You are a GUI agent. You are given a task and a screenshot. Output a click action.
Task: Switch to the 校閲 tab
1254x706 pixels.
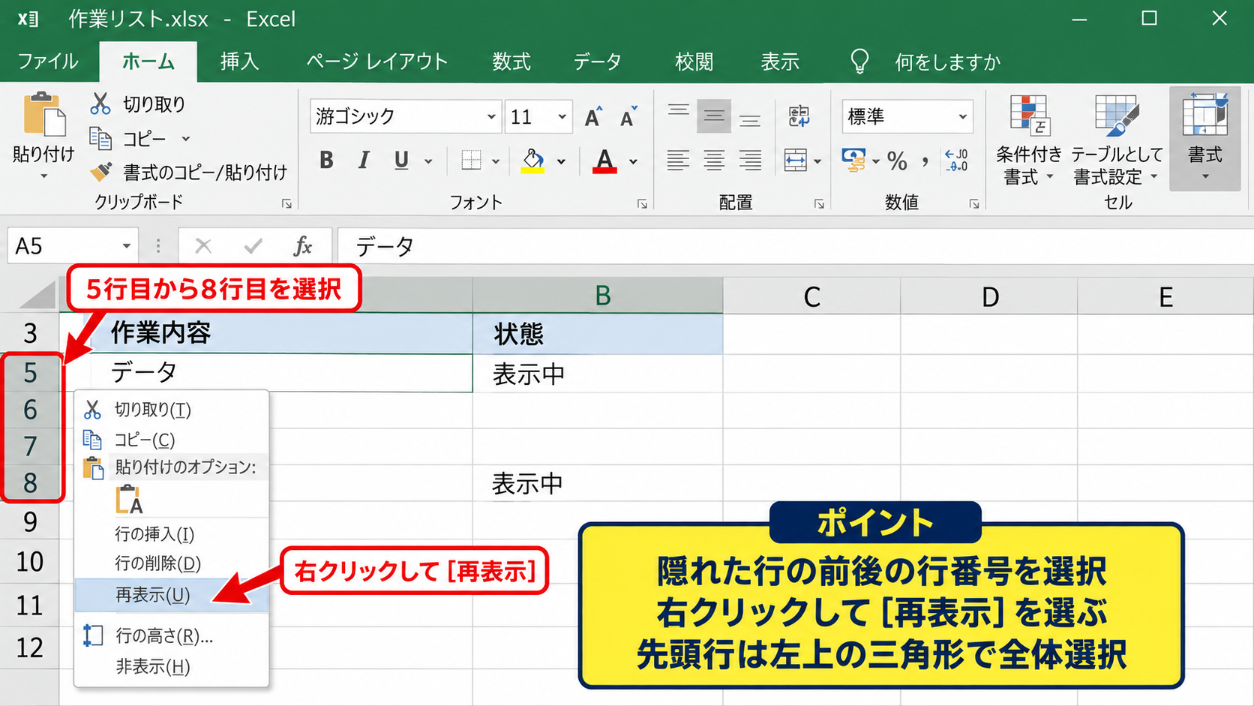click(x=694, y=62)
